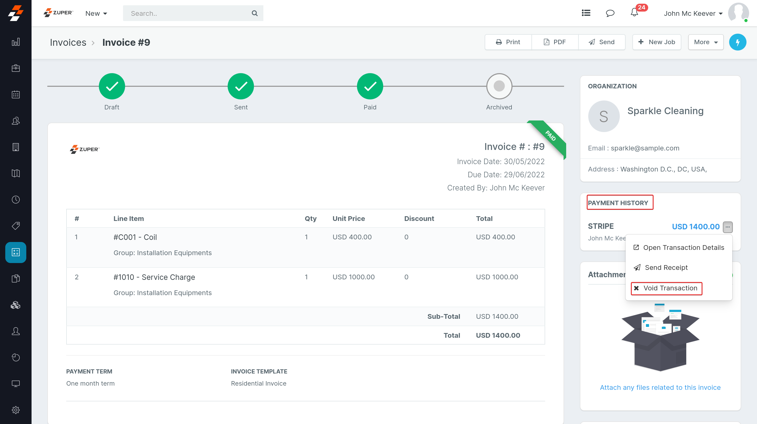Open the map icon in sidebar
Image resolution: width=757 pixels, height=424 pixels.
[x=16, y=173]
